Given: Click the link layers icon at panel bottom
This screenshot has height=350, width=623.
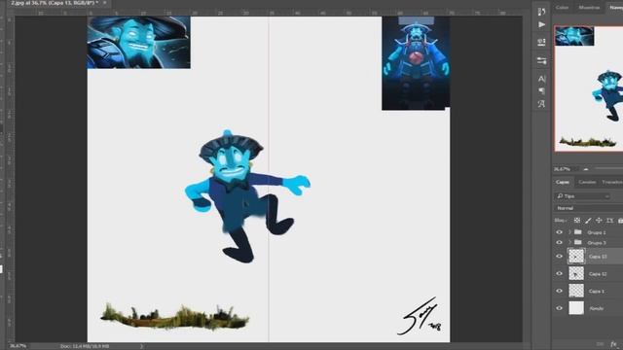Looking at the screenshot, I should tap(600, 344).
